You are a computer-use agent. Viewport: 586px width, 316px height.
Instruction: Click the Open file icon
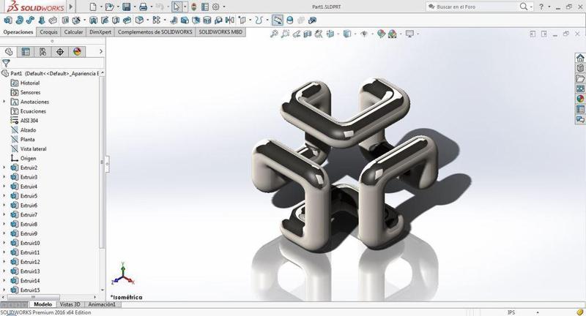[109, 7]
